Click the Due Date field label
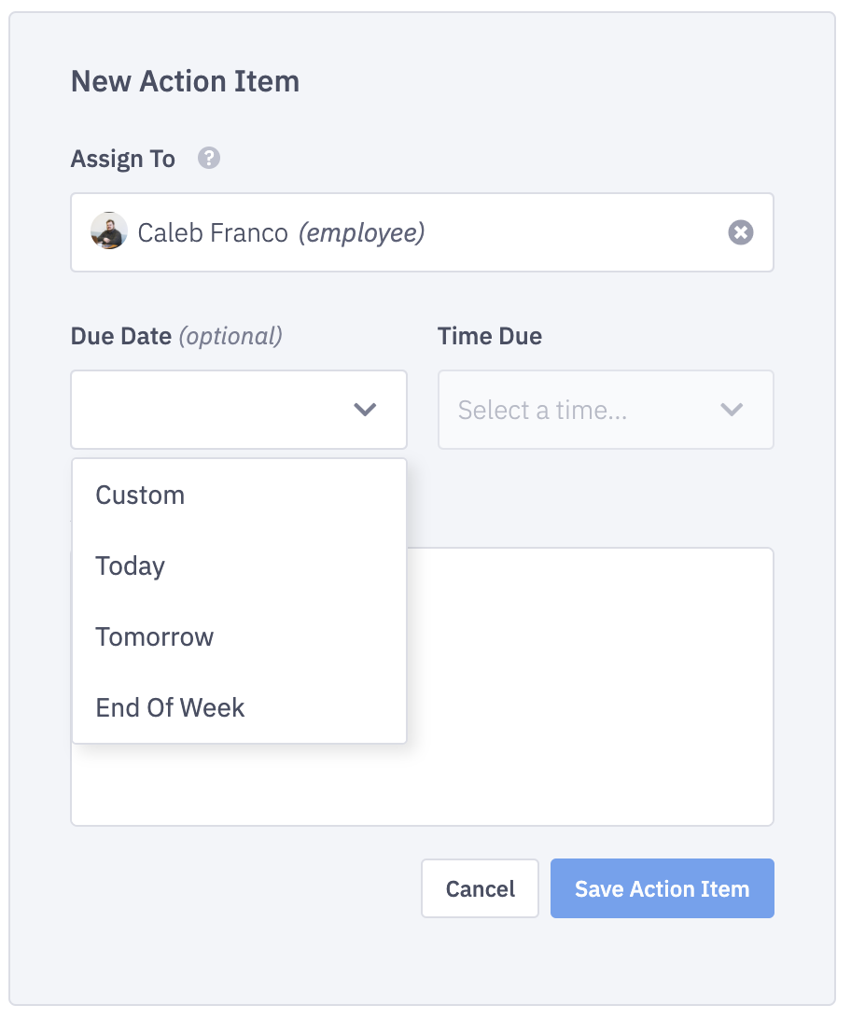Image resolution: width=851 pixels, height=1019 pixels. coord(121,336)
